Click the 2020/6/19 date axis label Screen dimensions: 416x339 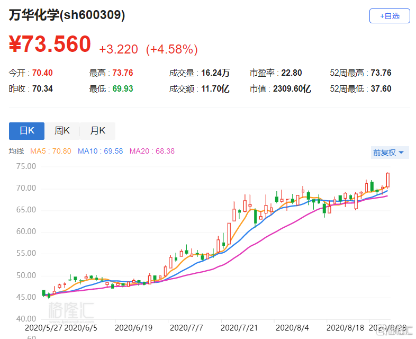(x=133, y=328)
